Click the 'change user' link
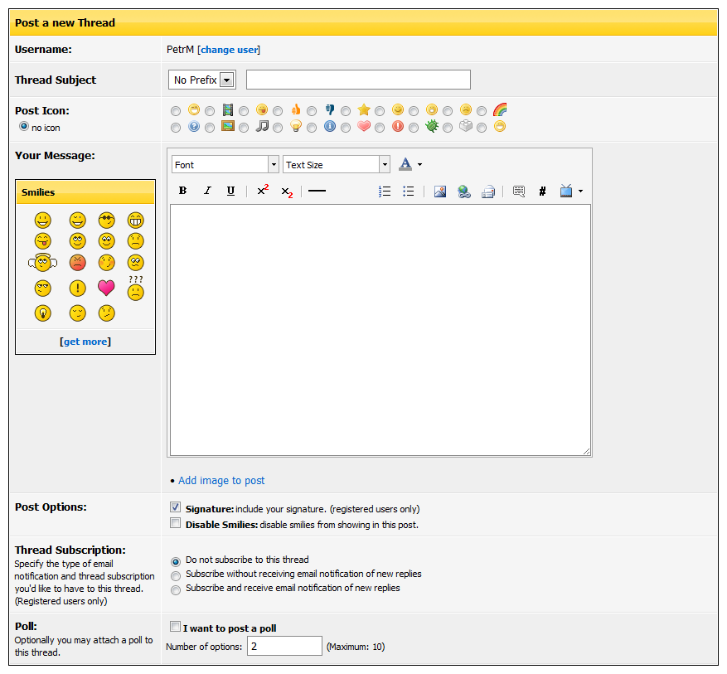 (230, 50)
